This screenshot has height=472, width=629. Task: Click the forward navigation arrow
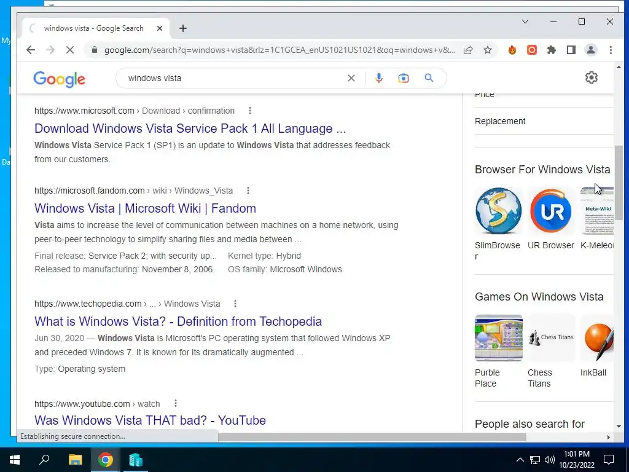pyautogui.click(x=50, y=50)
